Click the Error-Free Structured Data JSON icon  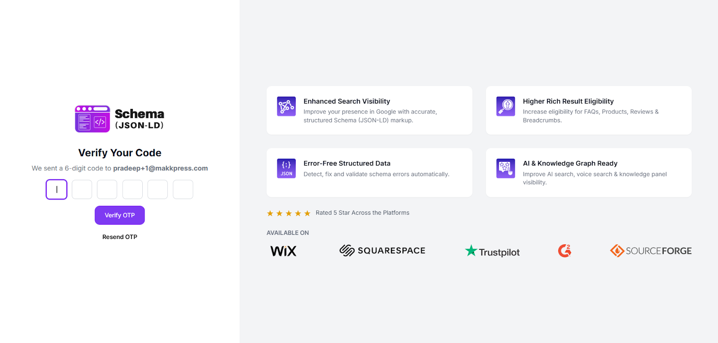coord(286,169)
